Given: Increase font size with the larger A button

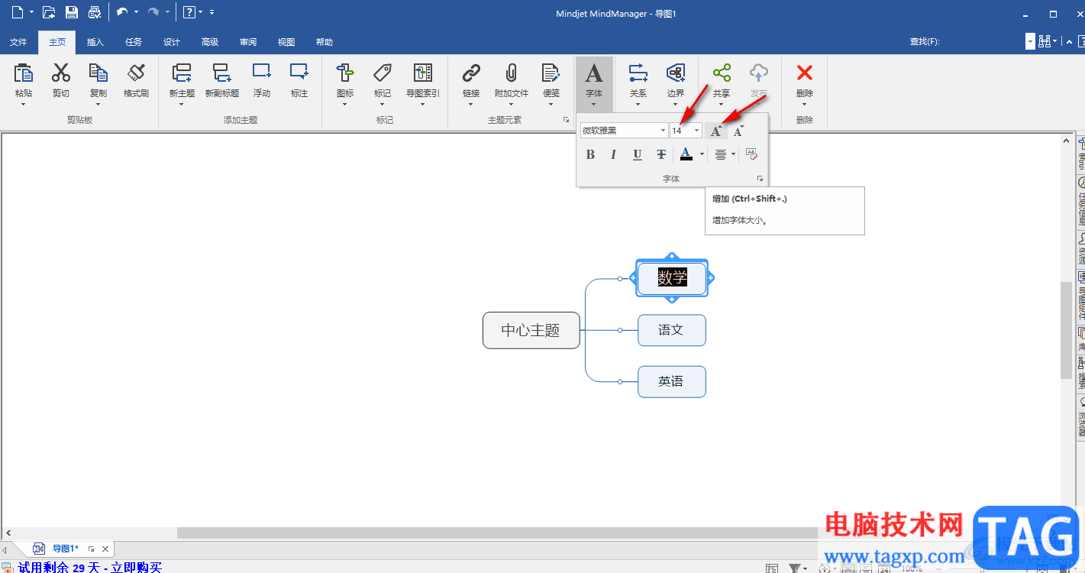Looking at the screenshot, I should (x=715, y=131).
